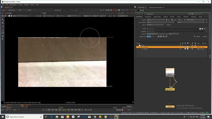The width and height of the screenshot is (212, 119).
Task: Toggle the visible checkbox
Action: (x=195, y=37)
